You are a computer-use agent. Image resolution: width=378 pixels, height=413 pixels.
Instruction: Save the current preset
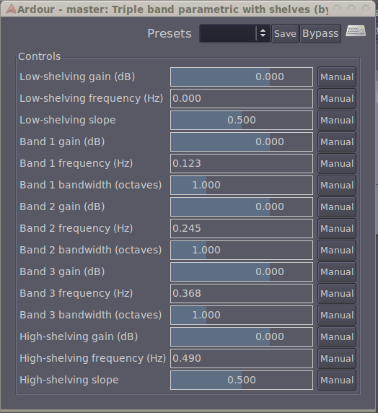pyautogui.click(x=285, y=33)
